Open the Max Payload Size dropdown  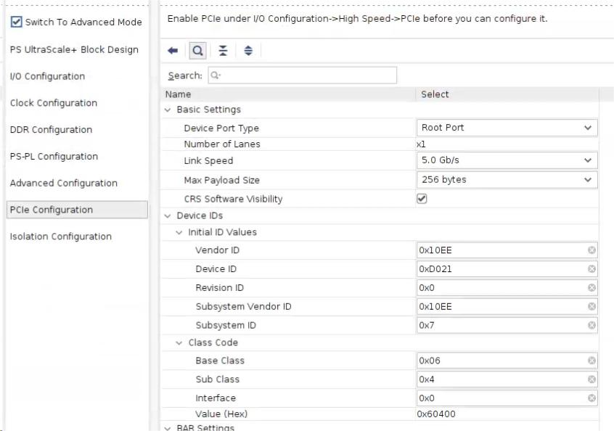[507, 180]
